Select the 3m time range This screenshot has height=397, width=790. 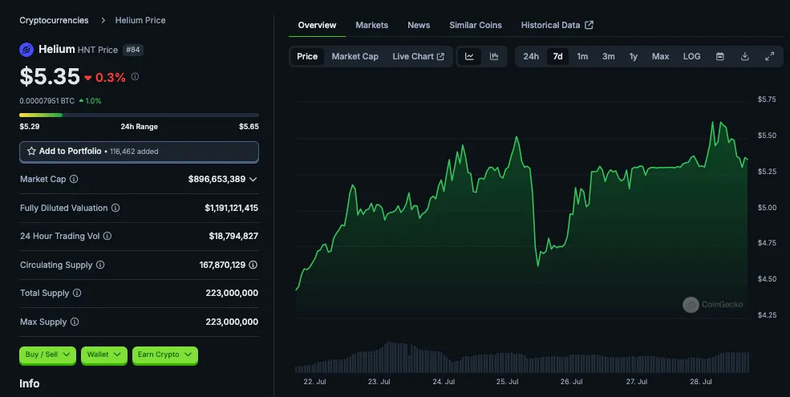[x=609, y=56]
